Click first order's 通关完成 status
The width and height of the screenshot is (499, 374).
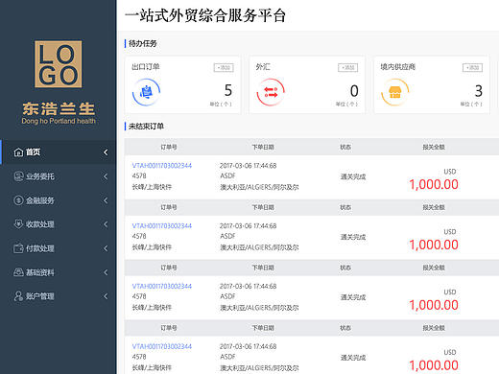coord(353,176)
